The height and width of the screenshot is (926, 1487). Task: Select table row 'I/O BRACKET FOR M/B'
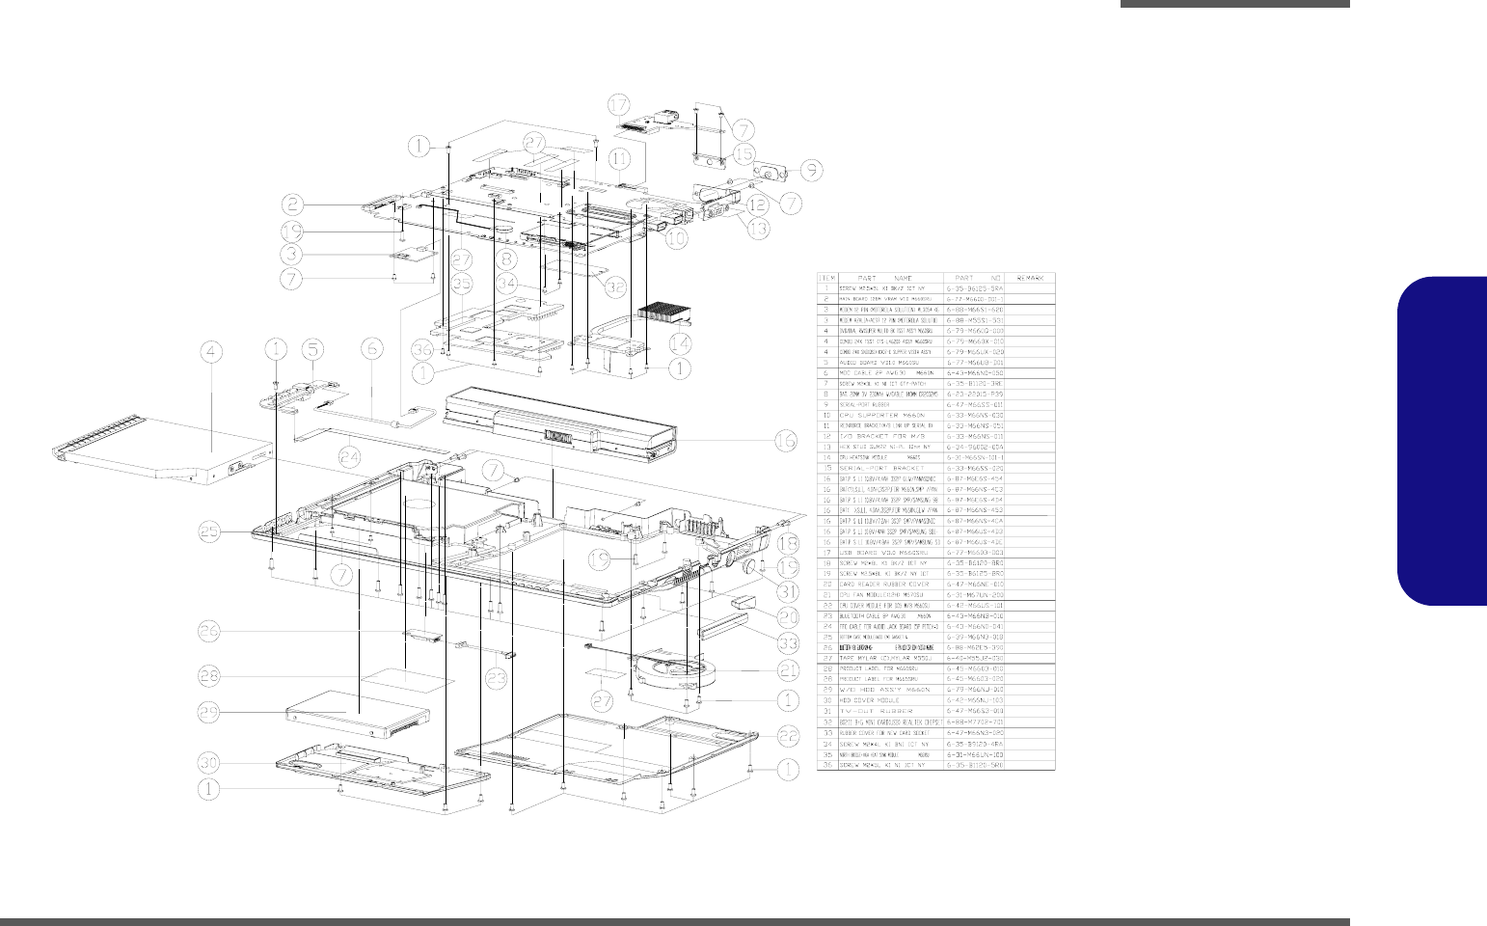pyautogui.click(x=936, y=436)
